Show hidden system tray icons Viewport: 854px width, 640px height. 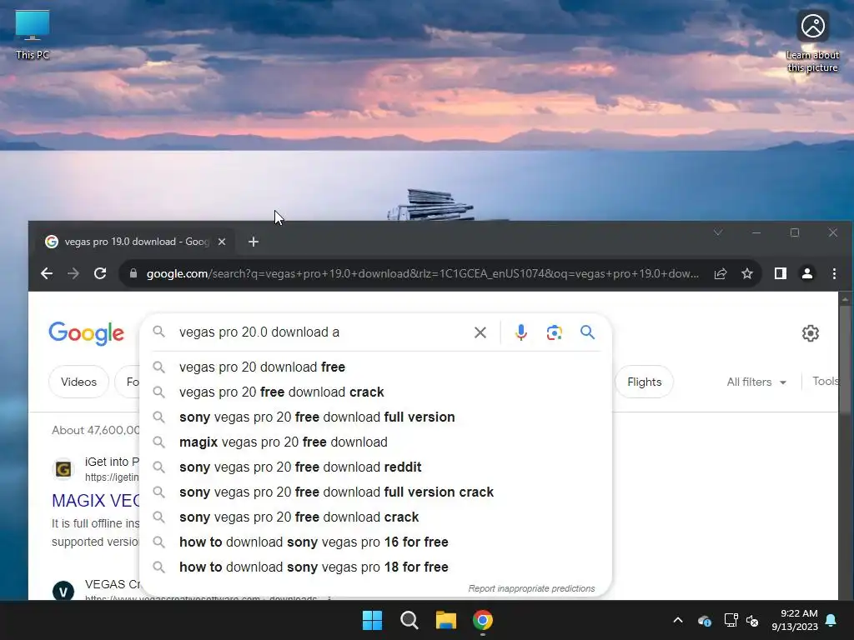tap(677, 620)
